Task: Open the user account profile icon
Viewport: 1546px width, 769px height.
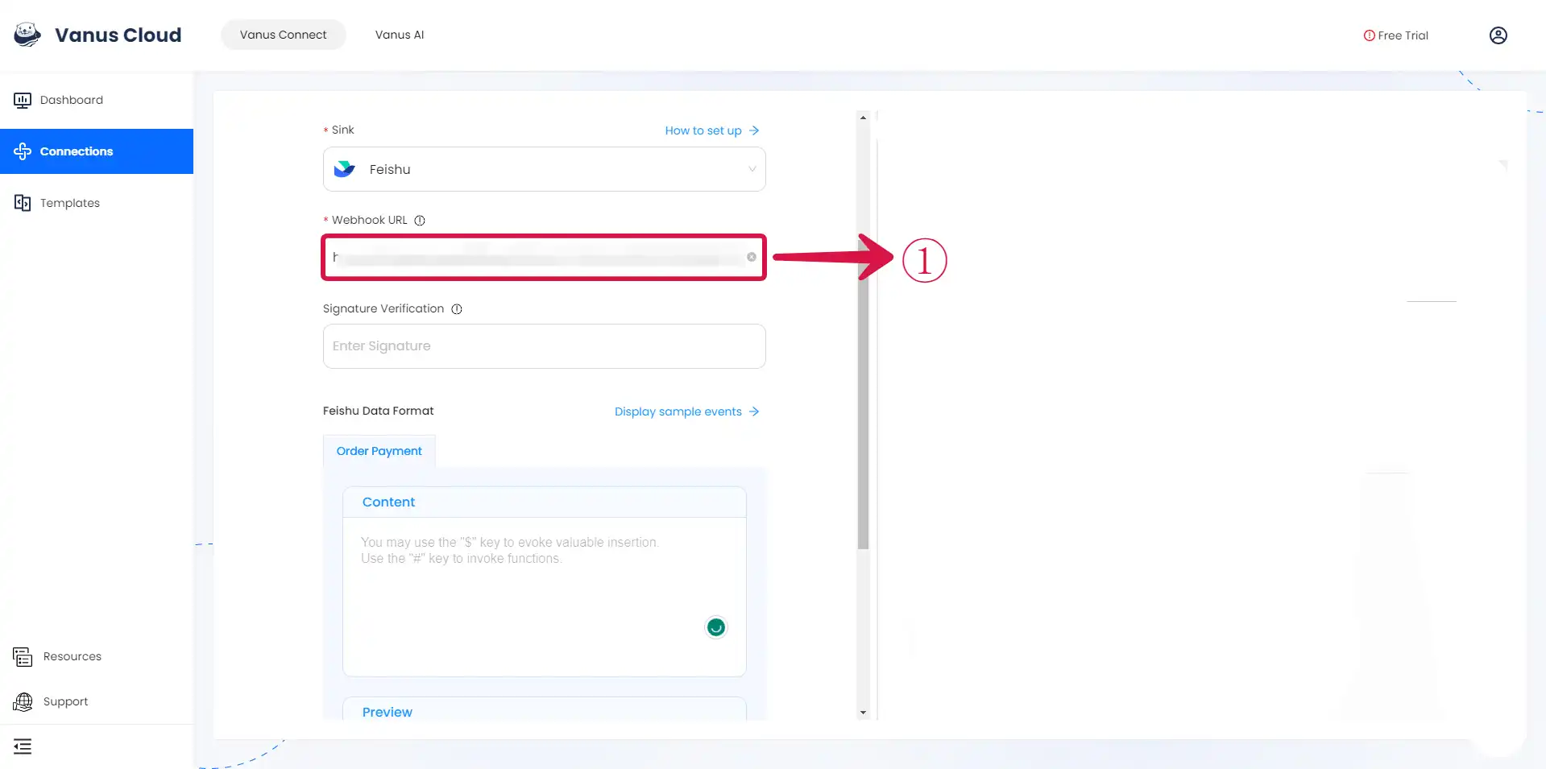Action: [x=1498, y=35]
